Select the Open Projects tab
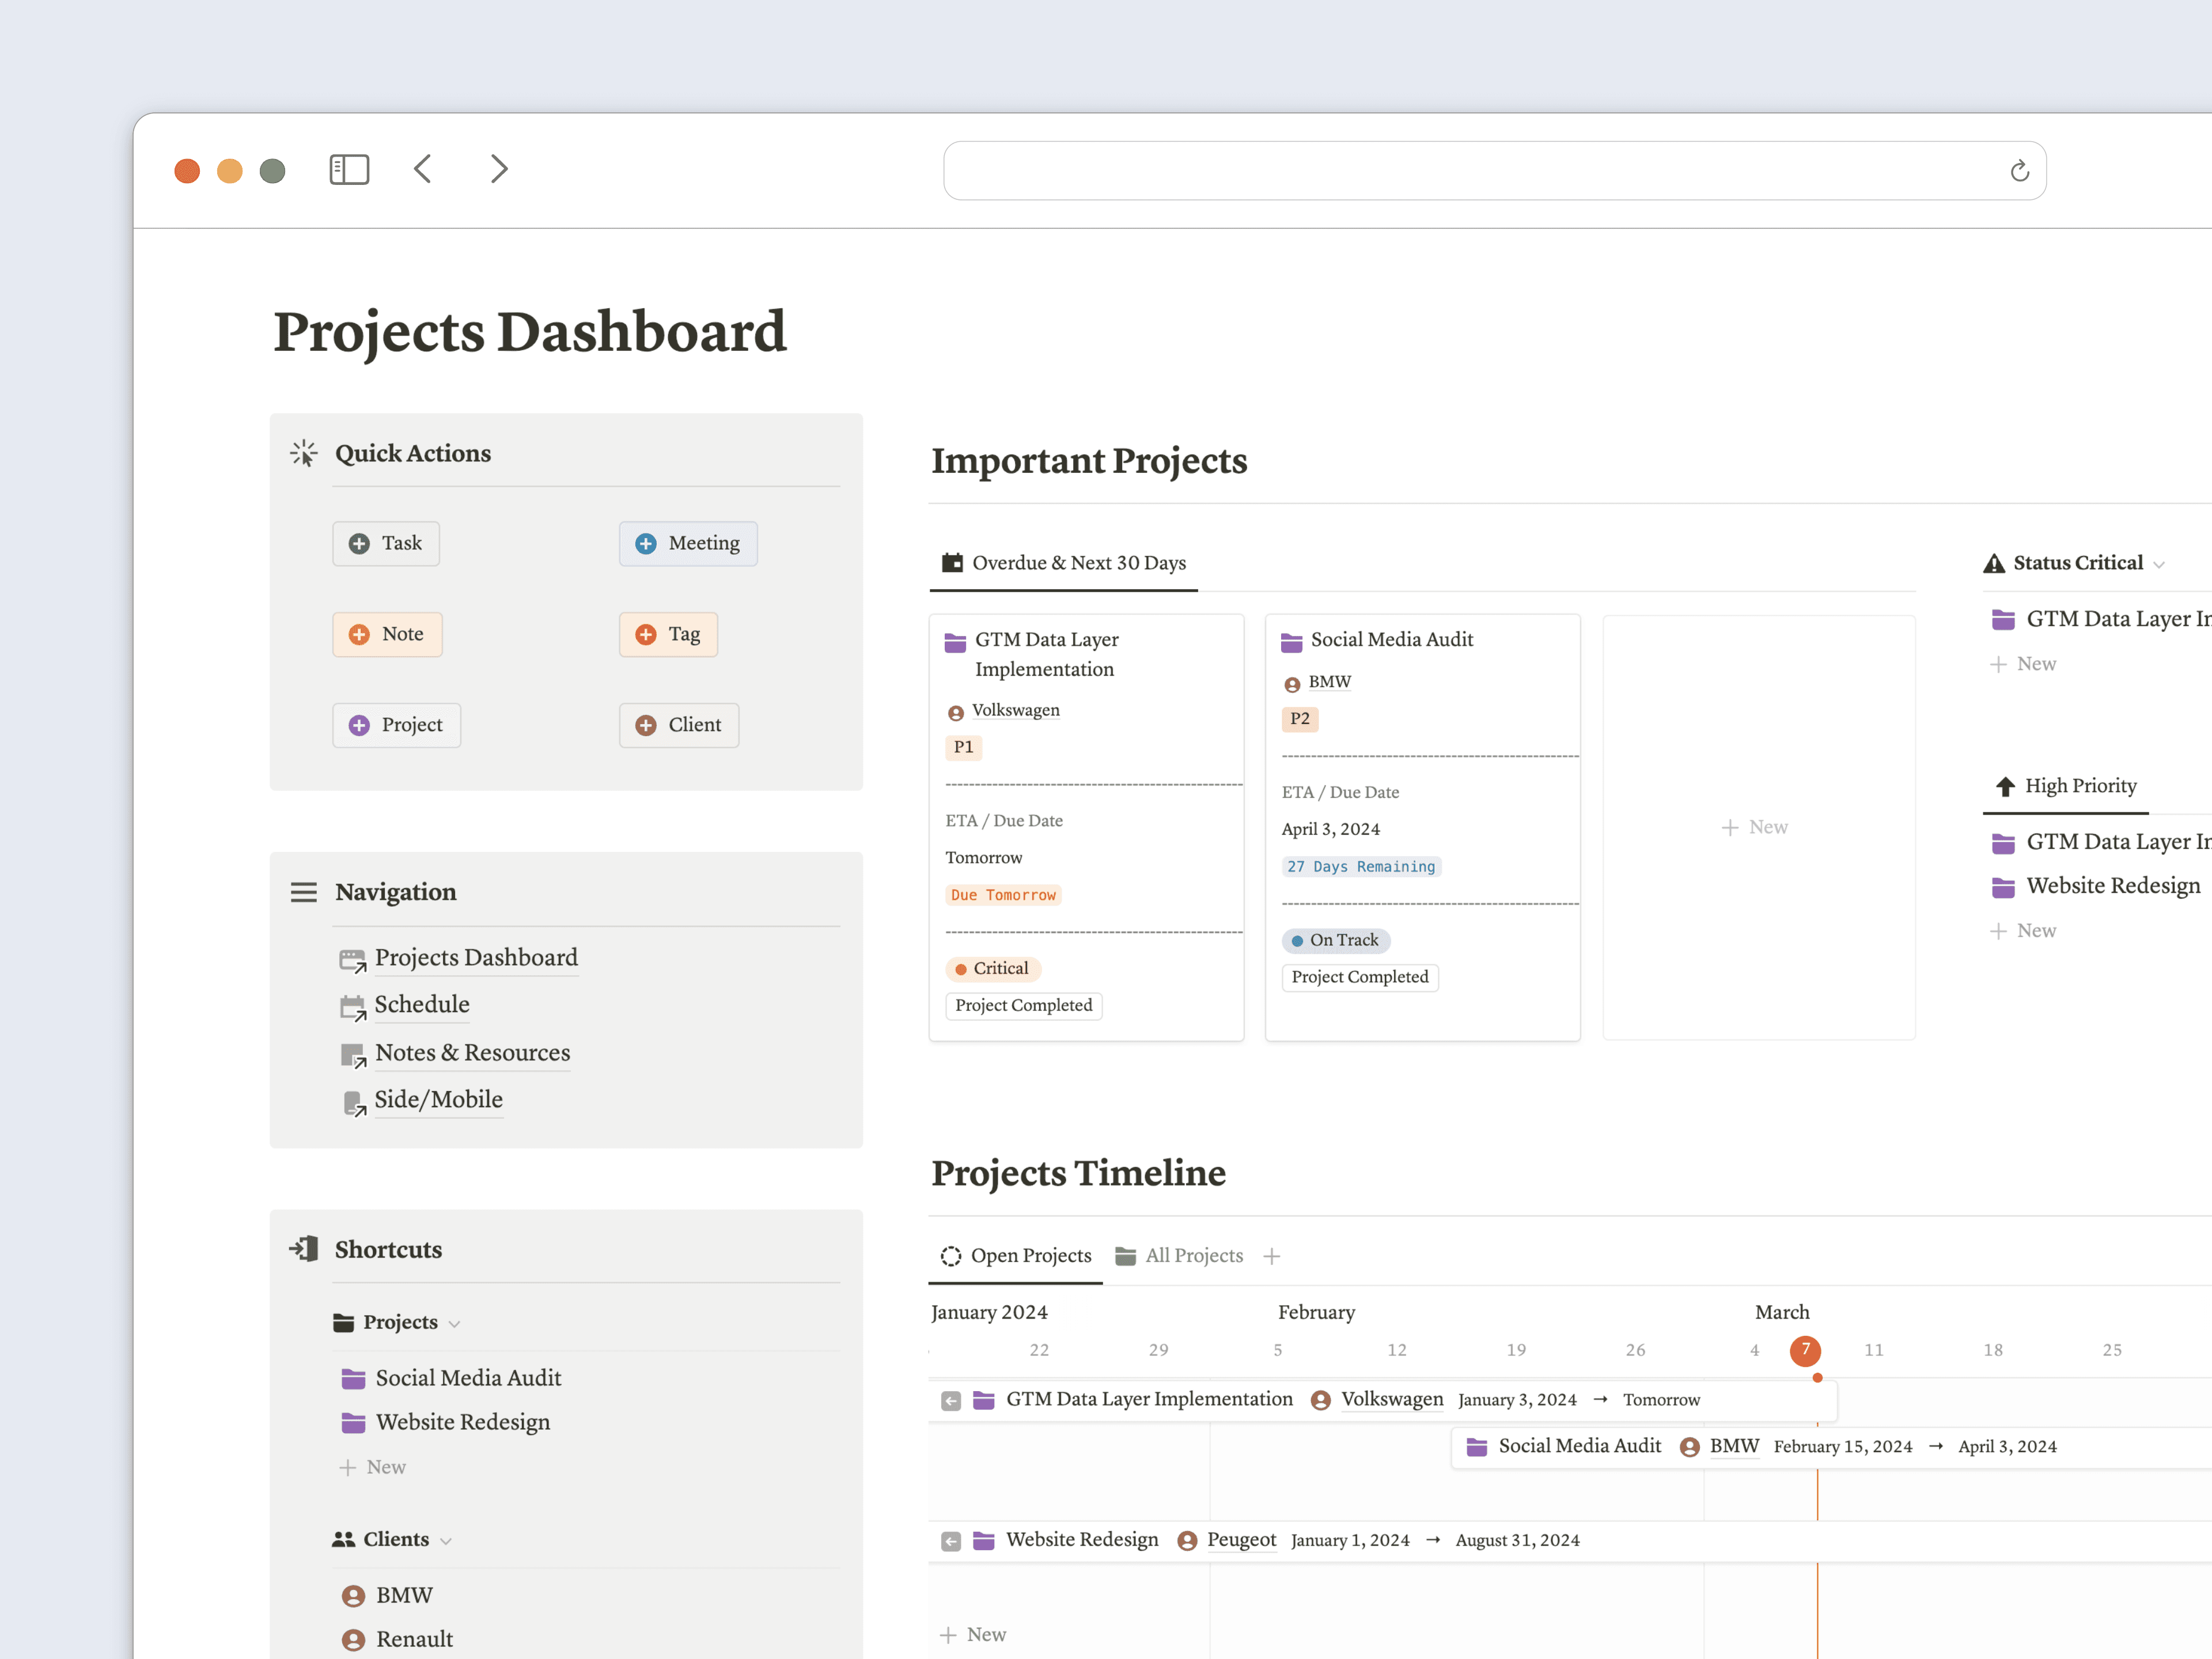The height and width of the screenshot is (1659, 2212). pos(1029,1256)
